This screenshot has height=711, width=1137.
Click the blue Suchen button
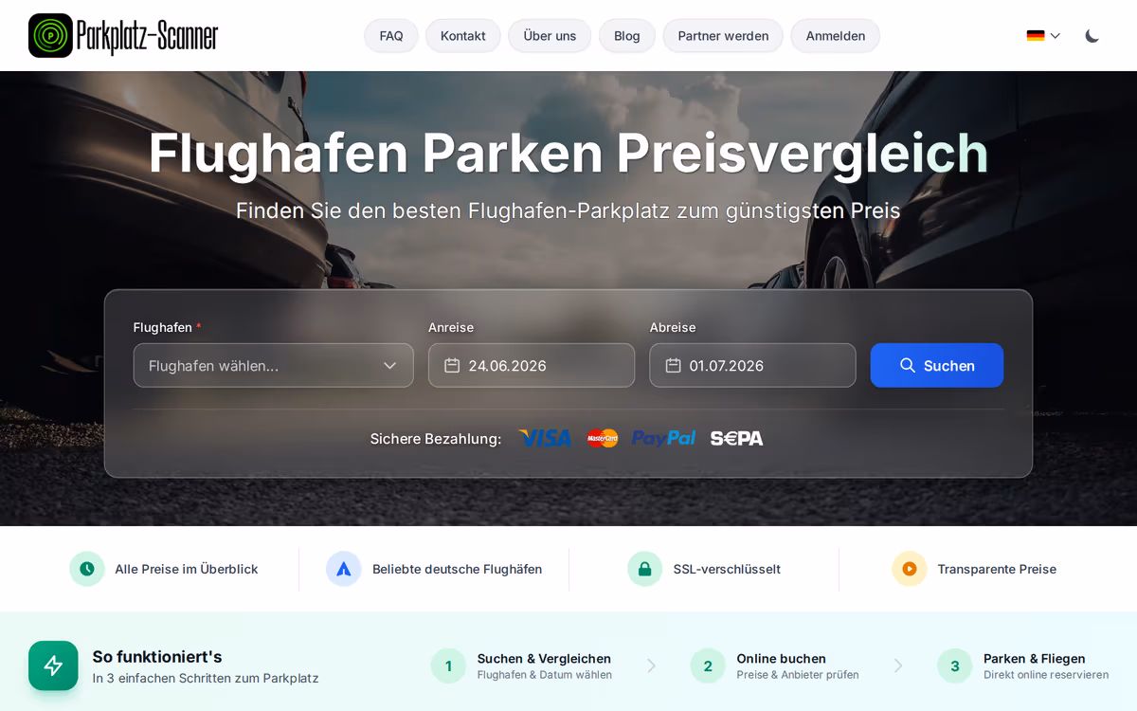pyautogui.click(x=937, y=365)
